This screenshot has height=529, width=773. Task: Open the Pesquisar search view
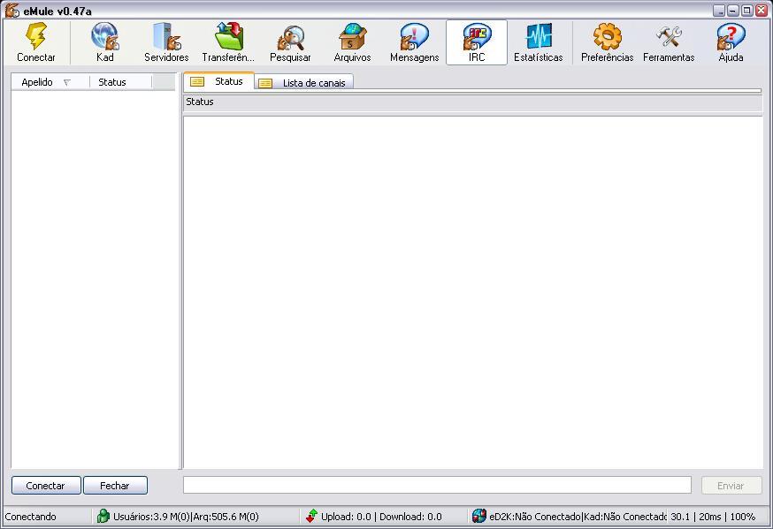tap(290, 42)
